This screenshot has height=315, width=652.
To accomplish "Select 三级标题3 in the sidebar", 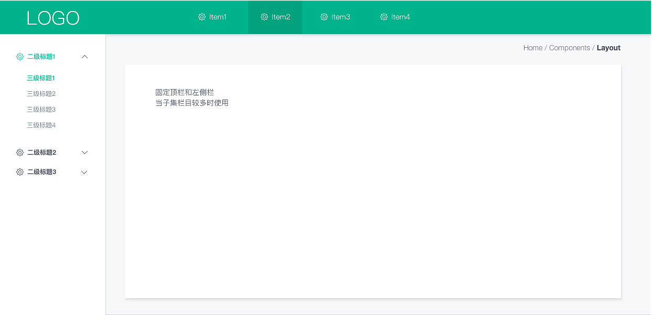I will click(41, 109).
